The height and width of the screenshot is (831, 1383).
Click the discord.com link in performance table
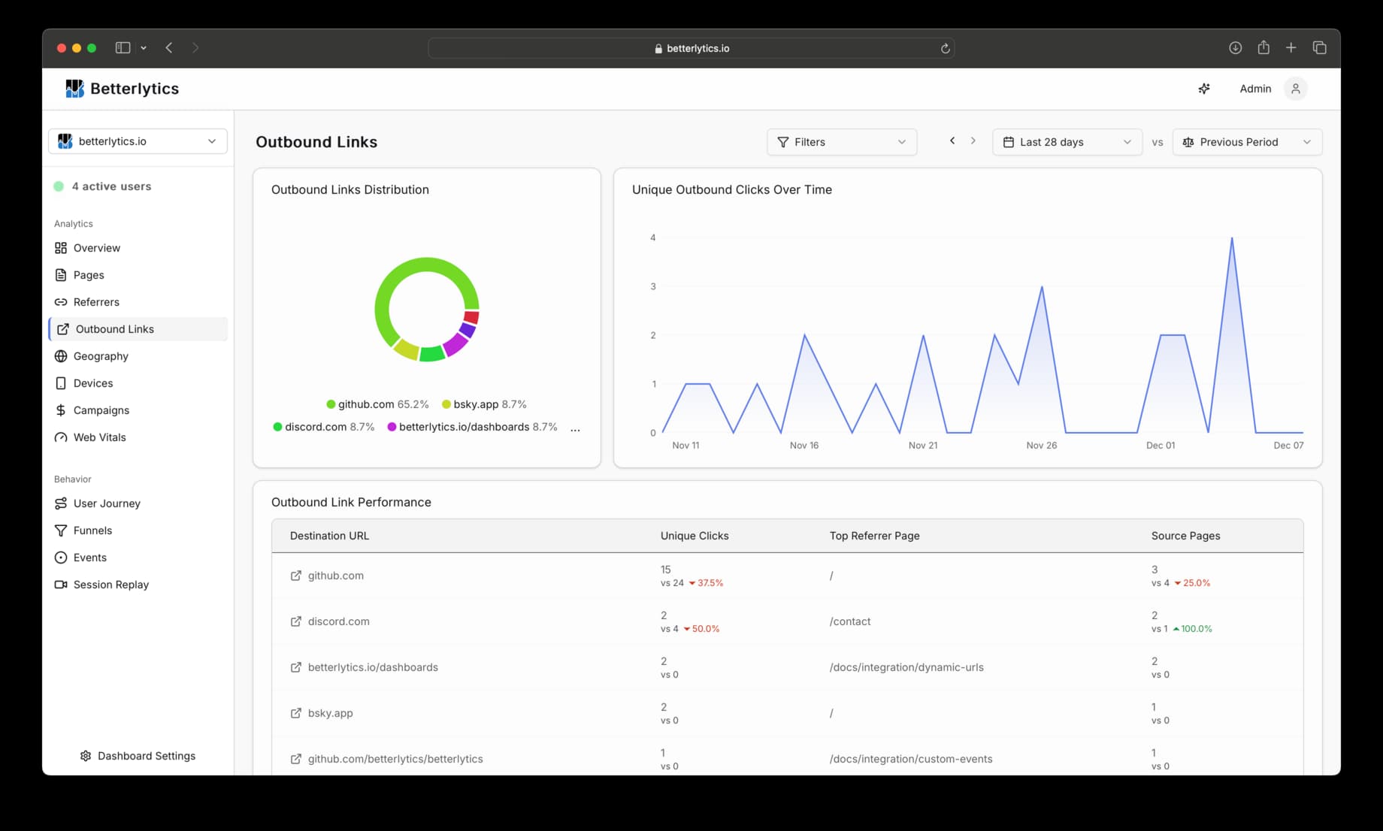coord(338,621)
